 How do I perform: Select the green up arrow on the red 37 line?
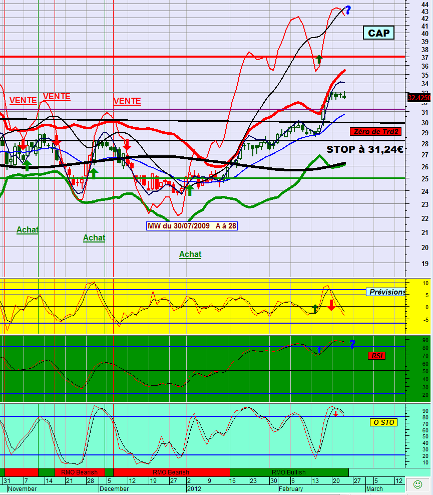click(319, 59)
